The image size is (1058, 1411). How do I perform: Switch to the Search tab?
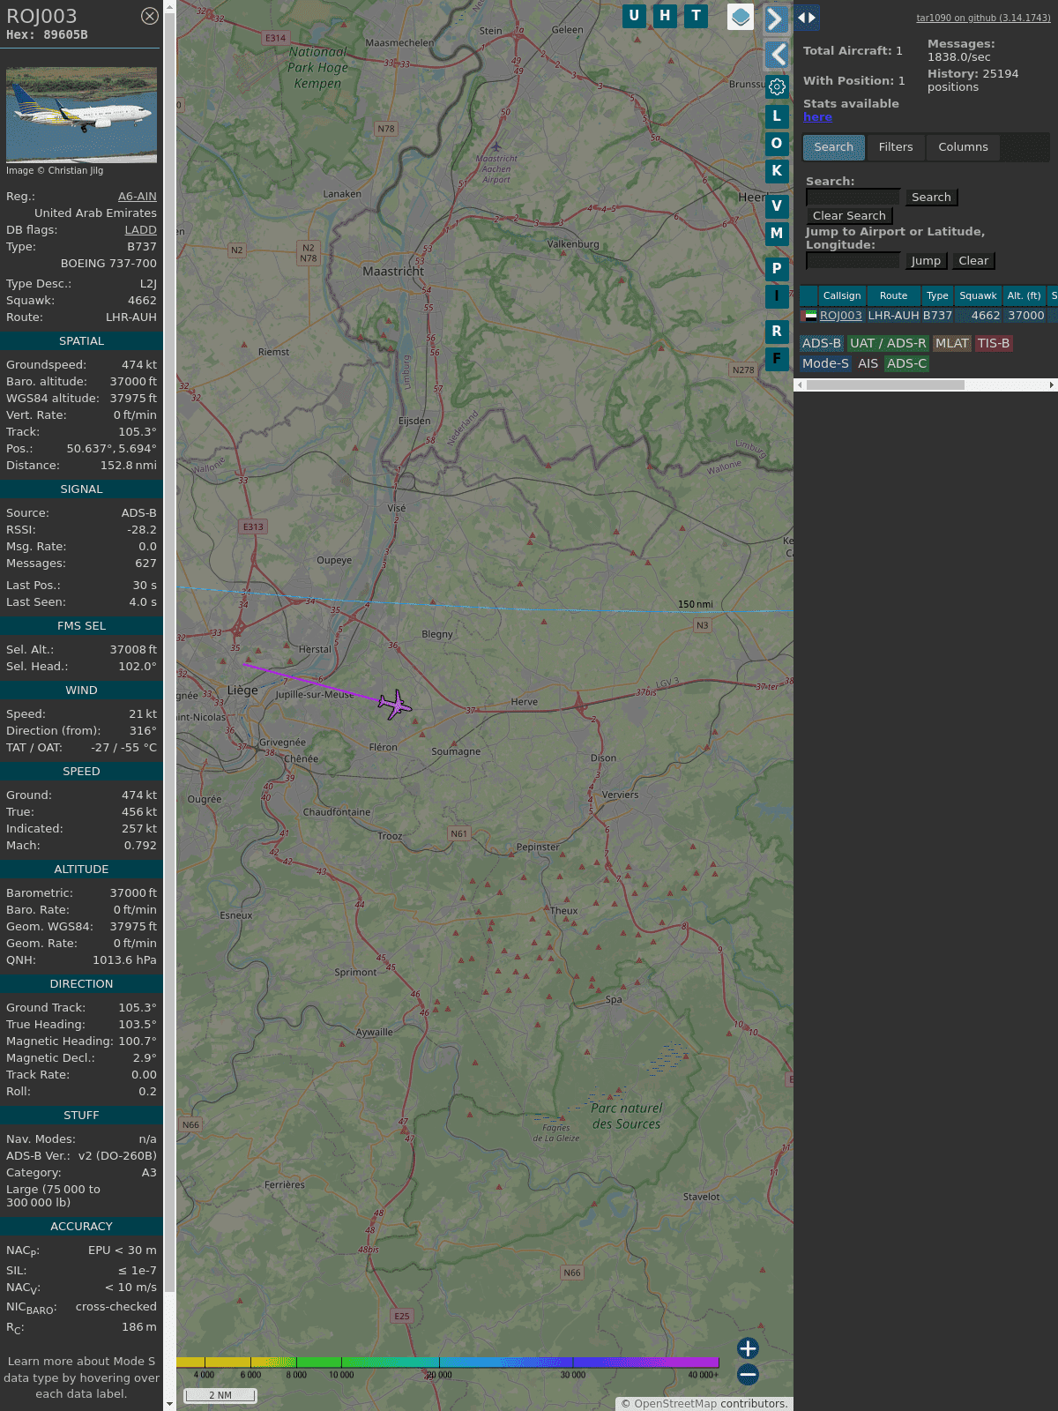834,147
